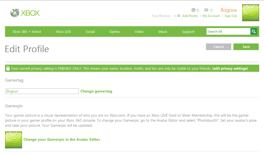This screenshot has width=264, height=155.
Task: Open the Social menu
Action: pos(90,32)
